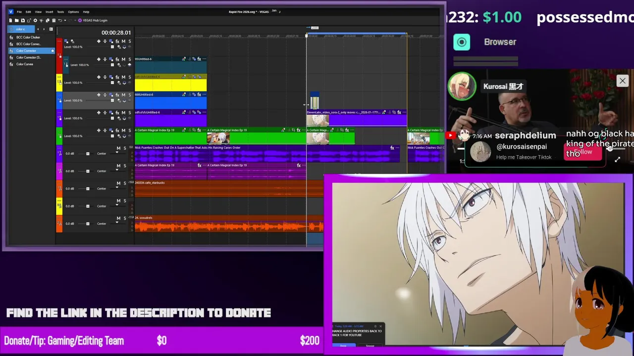The height and width of the screenshot is (356, 634).
Task: Solo the purple video track (S)
Action: (130, 112)
